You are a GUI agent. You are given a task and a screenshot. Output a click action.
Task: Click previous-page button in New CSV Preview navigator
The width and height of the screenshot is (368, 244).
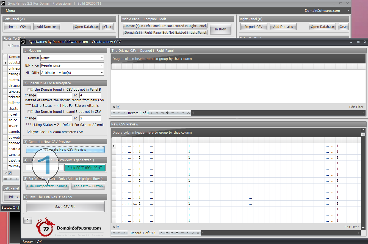[x=119, y=233]
